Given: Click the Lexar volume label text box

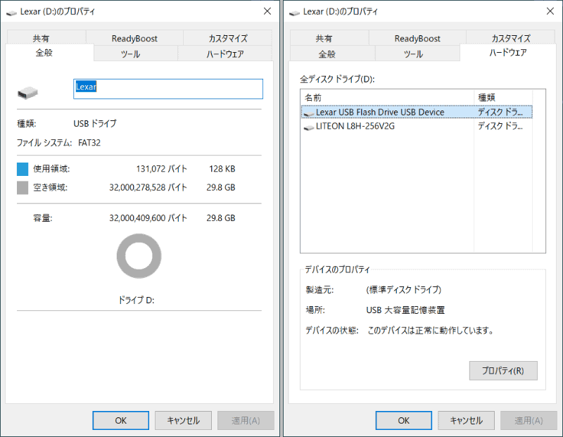Looking at the screenshot, I should tap(167, 89).
